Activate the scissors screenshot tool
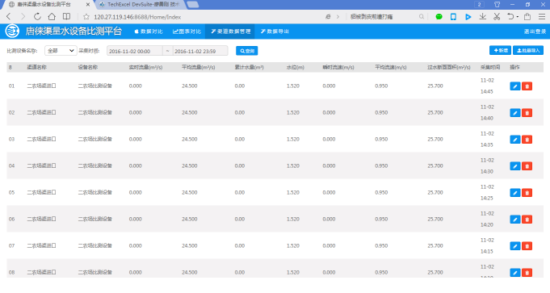Screen dimensions: 550x293 [x=497, y=16]
